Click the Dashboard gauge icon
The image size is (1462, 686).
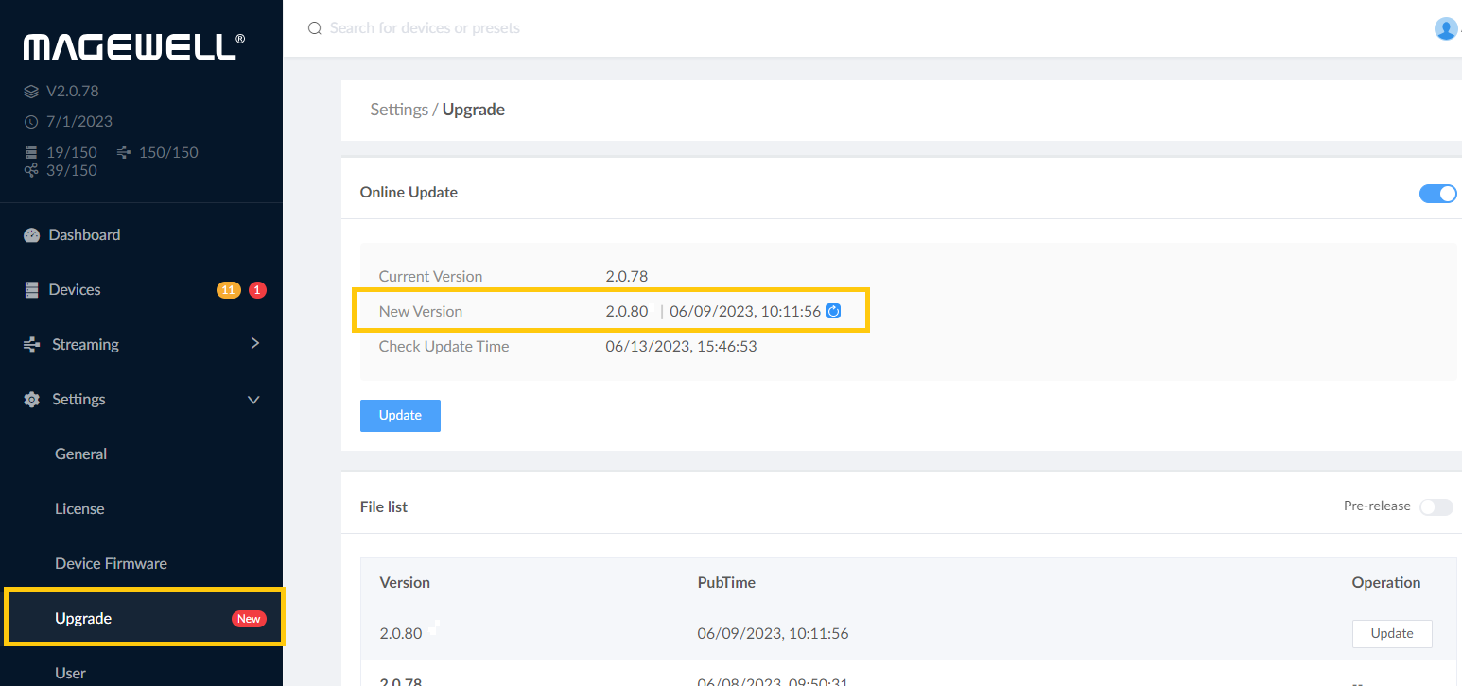point(32,235)
